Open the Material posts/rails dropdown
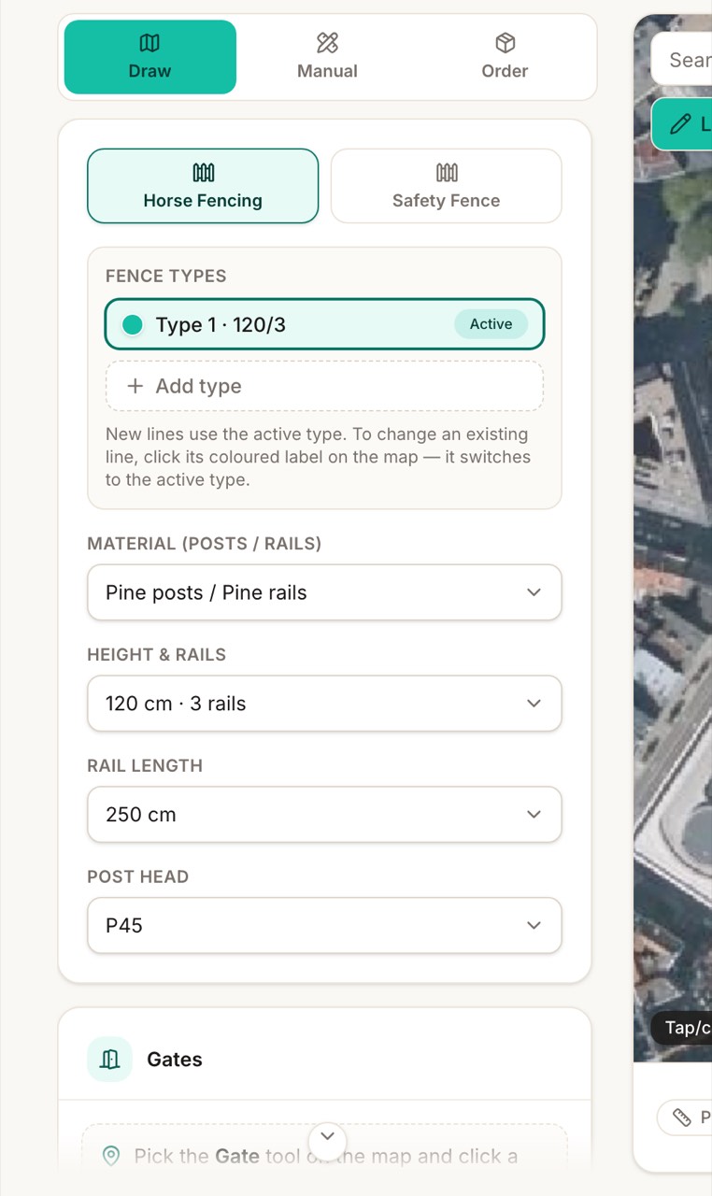 pyautogui.click(x=324, y=592)
